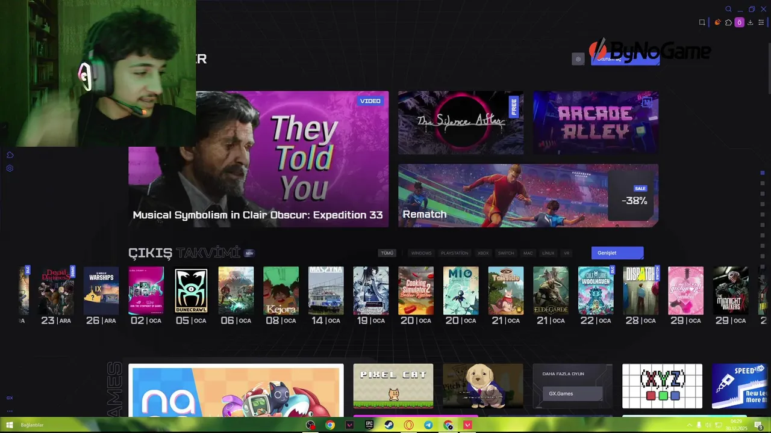Open the Rematch sale card

(528, 195)
